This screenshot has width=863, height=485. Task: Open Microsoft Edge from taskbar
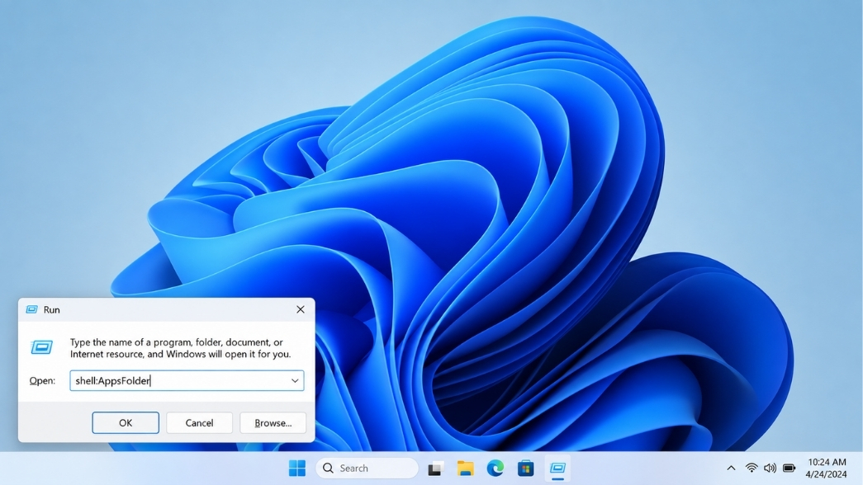[x=496, y=468]
